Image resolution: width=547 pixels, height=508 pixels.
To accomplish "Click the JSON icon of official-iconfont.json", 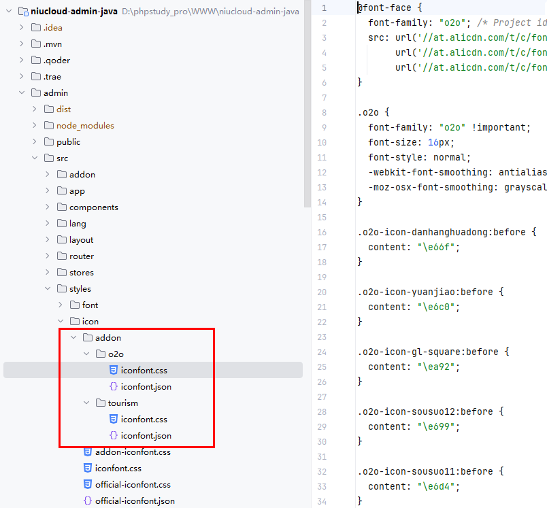I will pos(87,501).
